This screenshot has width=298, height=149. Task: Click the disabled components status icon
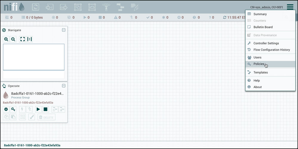132,18
